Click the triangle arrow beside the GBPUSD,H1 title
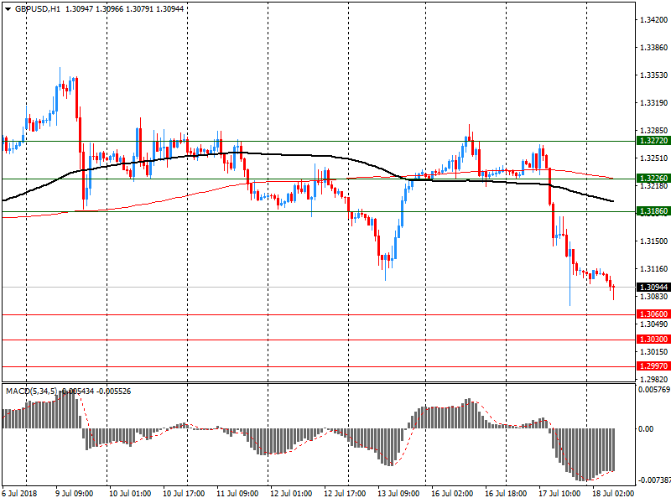The width and height of the screenshot is (671, 503). pos(8,8)
